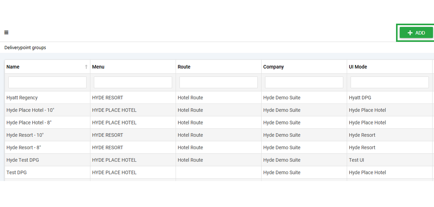Image resolution: width=434 pixels, height=207 pixels.
Task: Sort by Company column header
Action: tap(274, 67)
